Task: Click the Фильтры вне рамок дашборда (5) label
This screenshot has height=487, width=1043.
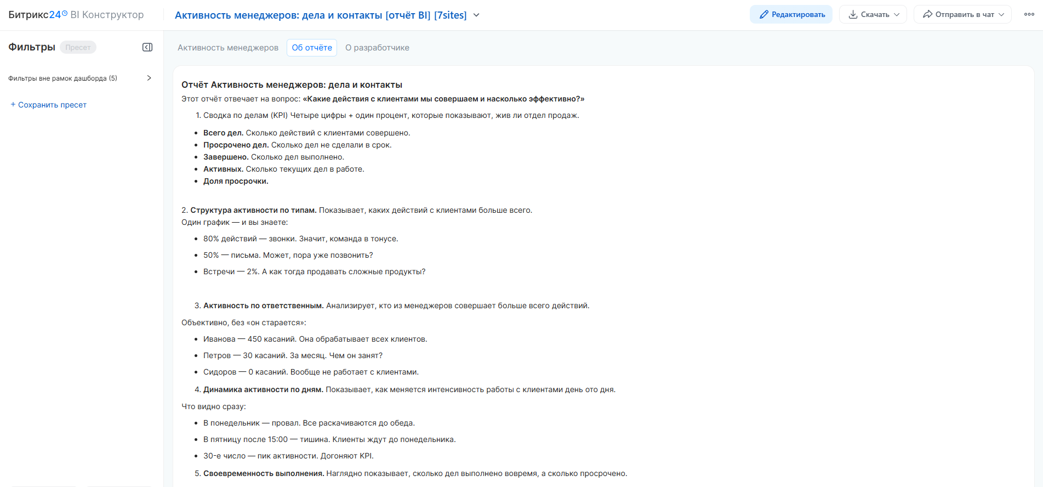Action: click(x=62, y=78)
